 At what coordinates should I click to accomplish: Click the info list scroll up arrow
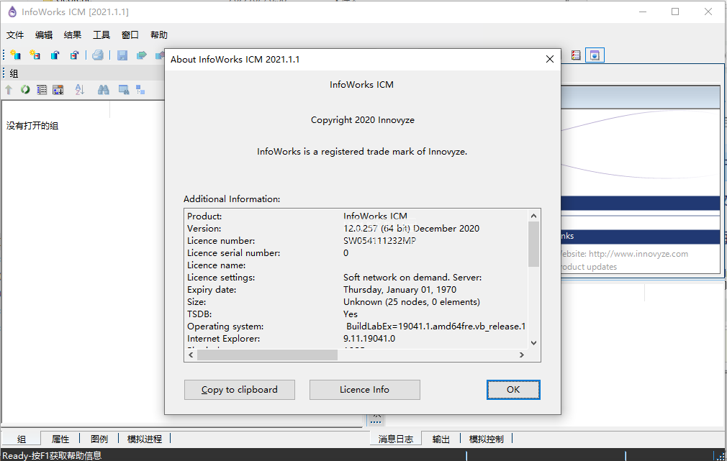coord(533,216)
